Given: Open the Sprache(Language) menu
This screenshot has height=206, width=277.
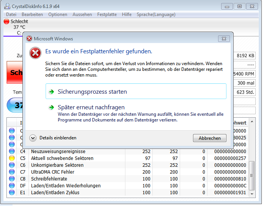Looking at the screenshot, I should click(x=156, y=14).
